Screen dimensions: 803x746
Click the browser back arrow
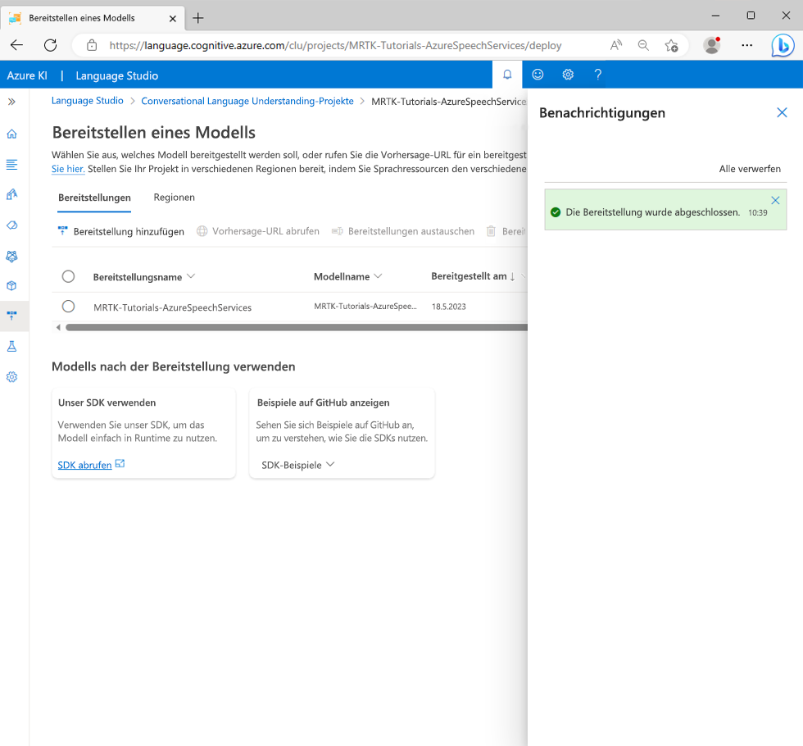tap(17, 45)
